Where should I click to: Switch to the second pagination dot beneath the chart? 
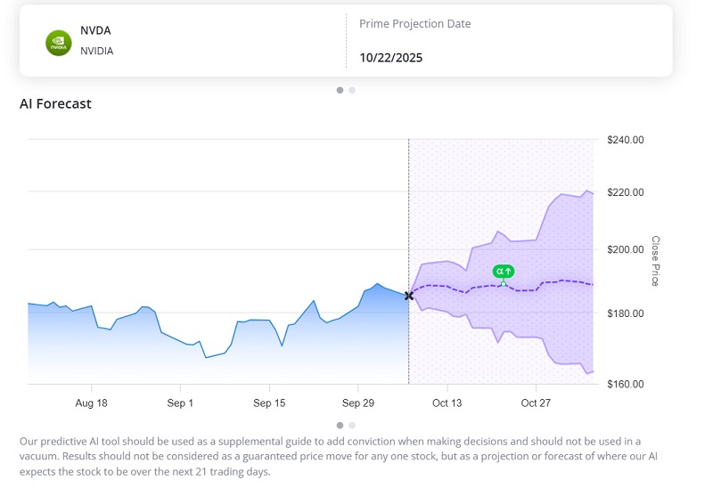[352, 426]
